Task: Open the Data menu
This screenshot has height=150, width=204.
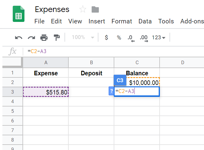Action: pyautogui.click(x=145, y=21)
